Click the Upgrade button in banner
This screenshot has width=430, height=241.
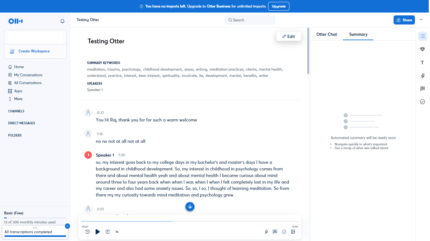coord(279,6)
